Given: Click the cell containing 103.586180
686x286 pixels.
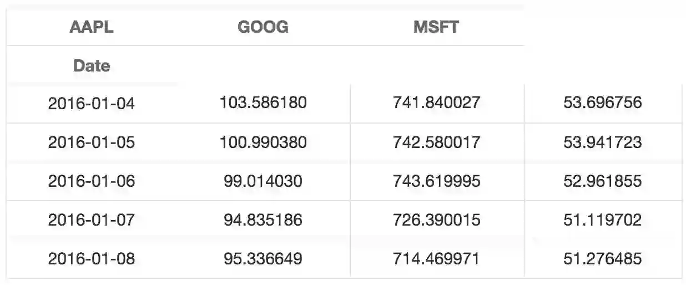Looking at the screenshot, I should coord(263,103).
